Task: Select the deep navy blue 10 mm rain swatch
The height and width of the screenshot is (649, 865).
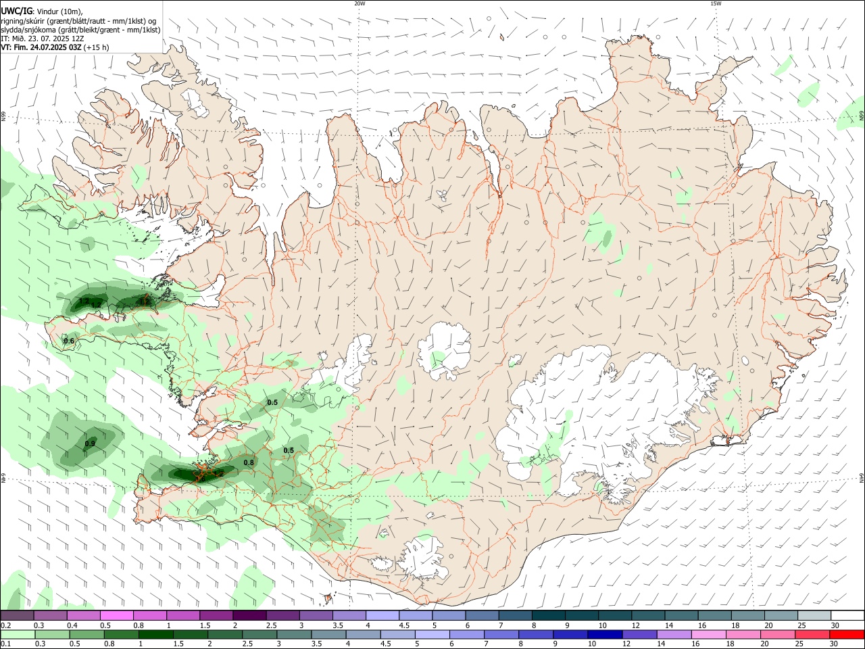Action: pos(605,634)
